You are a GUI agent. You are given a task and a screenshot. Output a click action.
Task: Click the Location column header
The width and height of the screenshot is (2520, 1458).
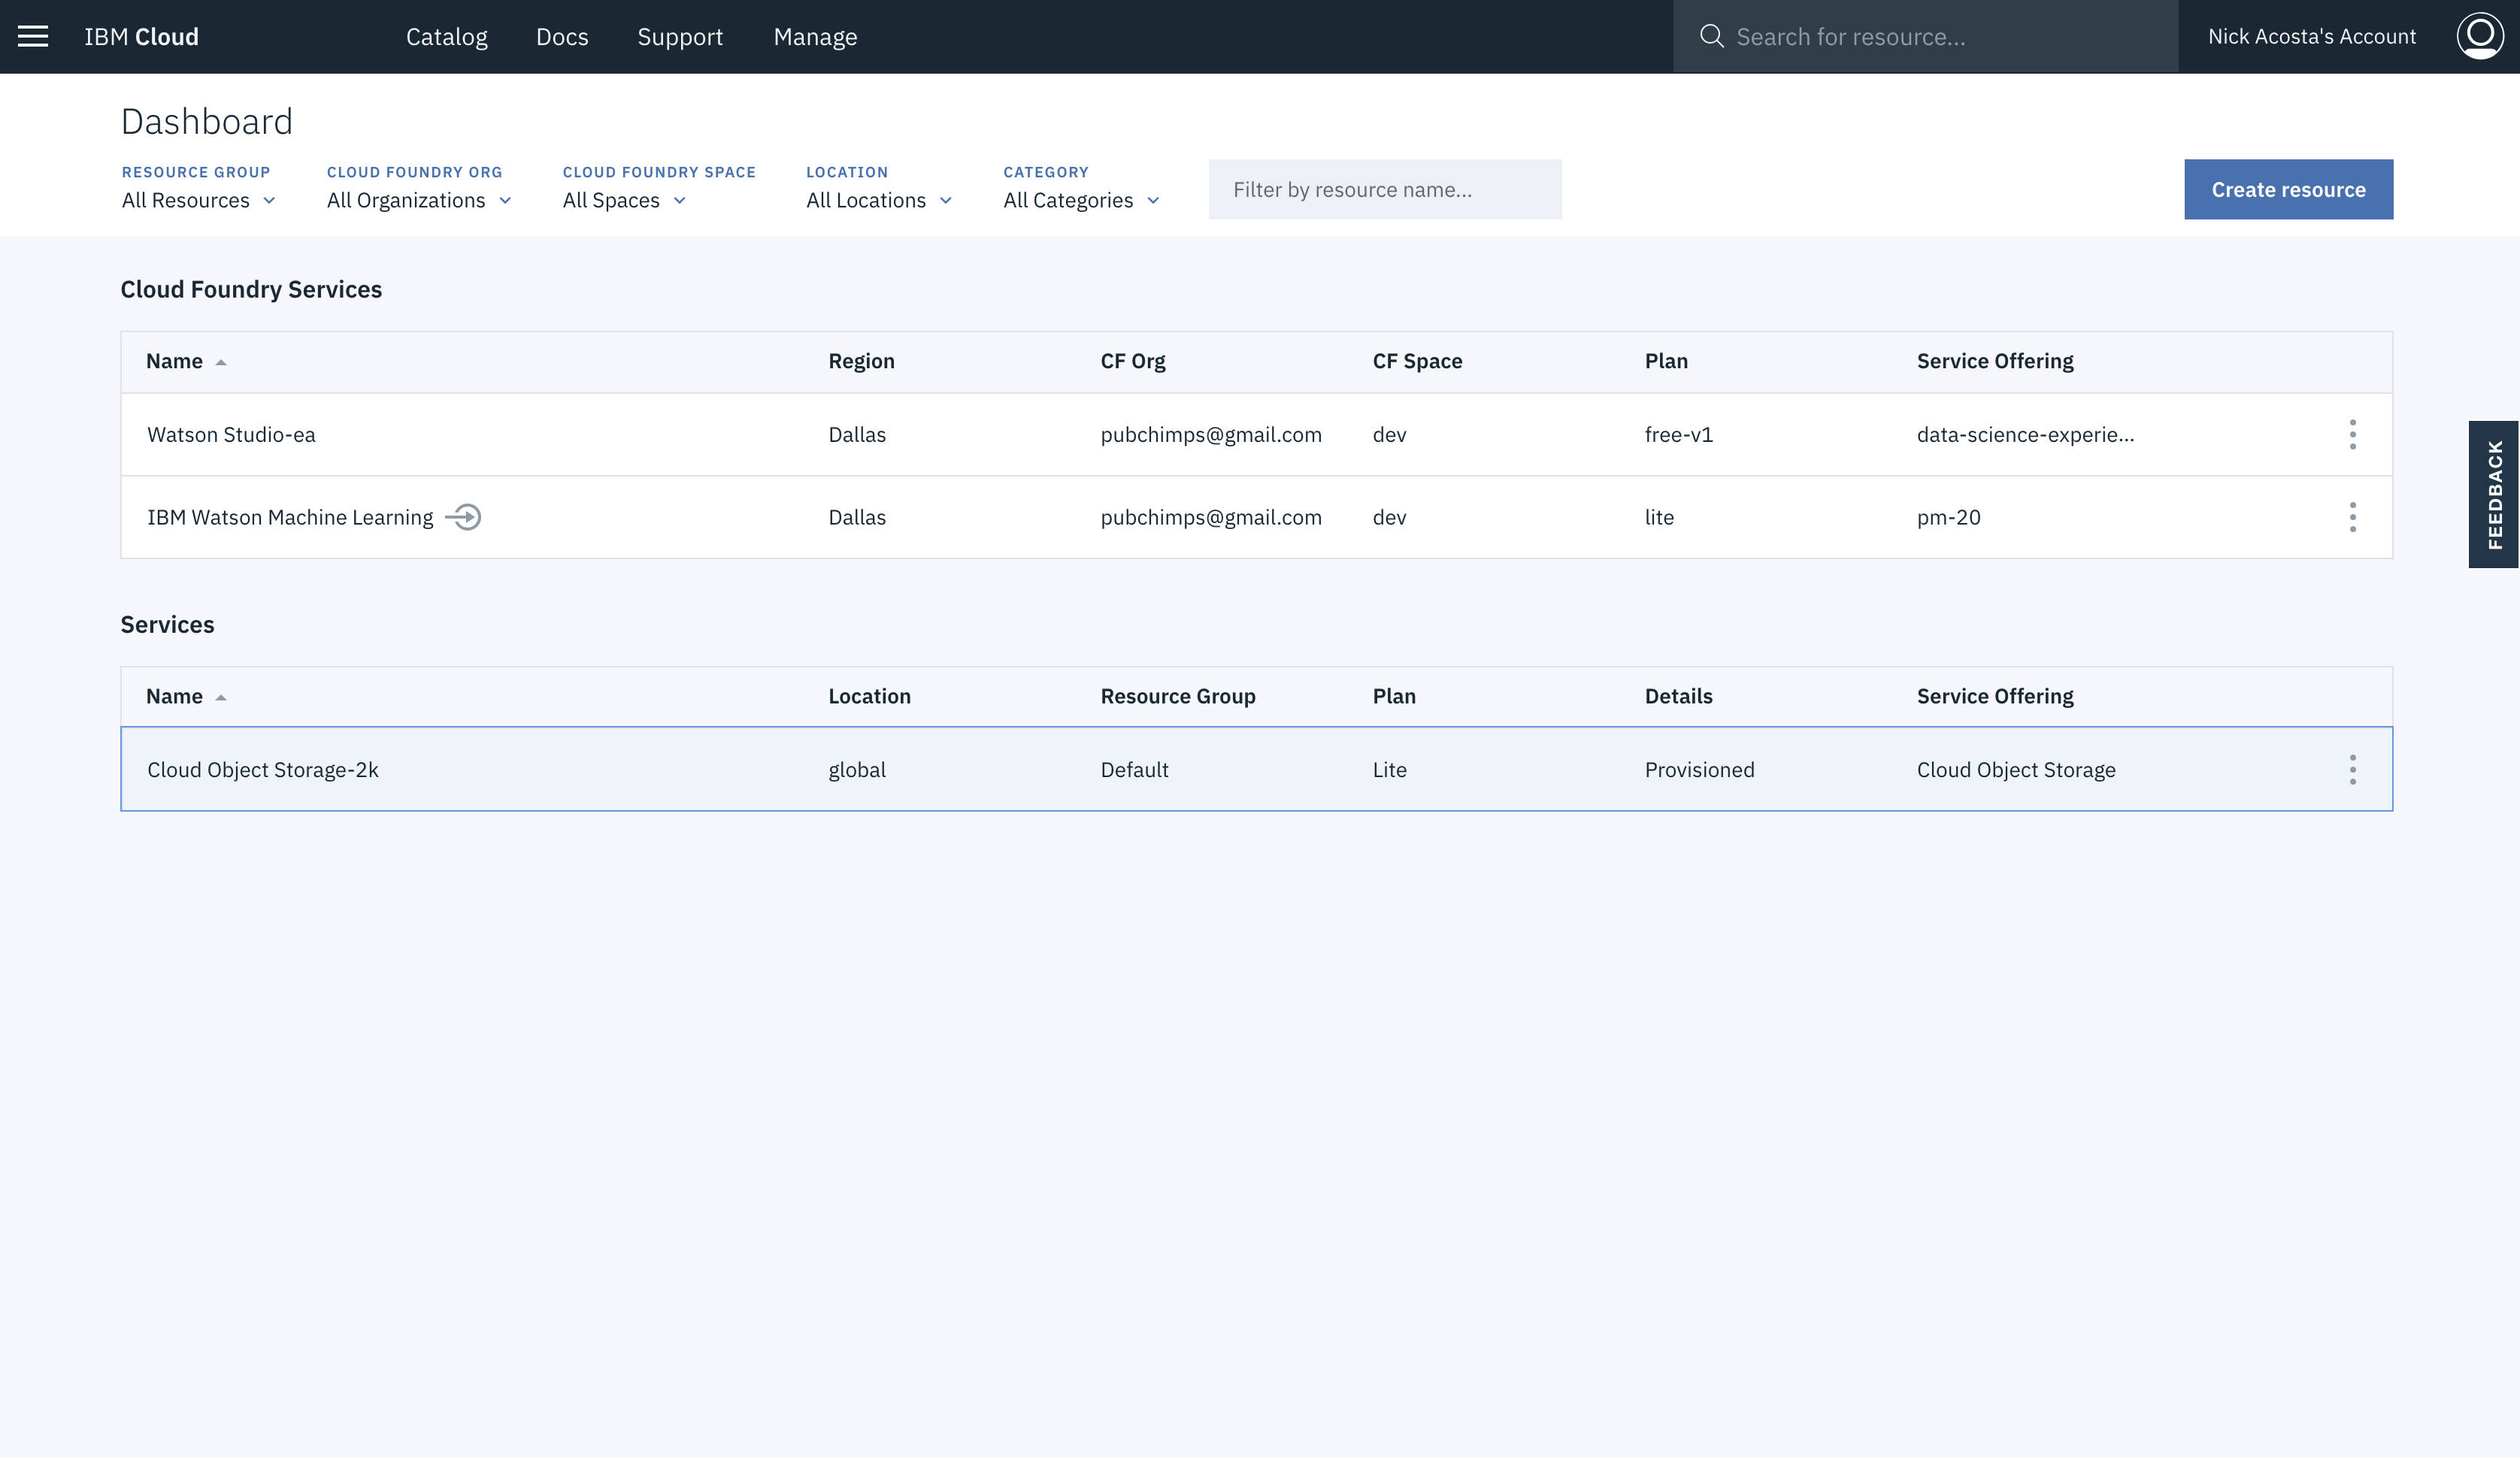coord(869,696)
